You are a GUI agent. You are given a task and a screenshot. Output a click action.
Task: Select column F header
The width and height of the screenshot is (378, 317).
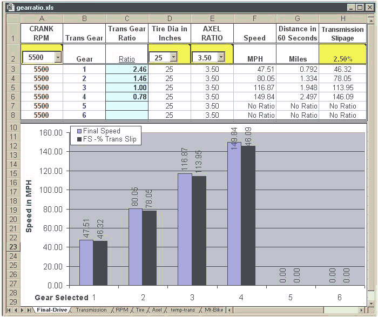point(254,18)
